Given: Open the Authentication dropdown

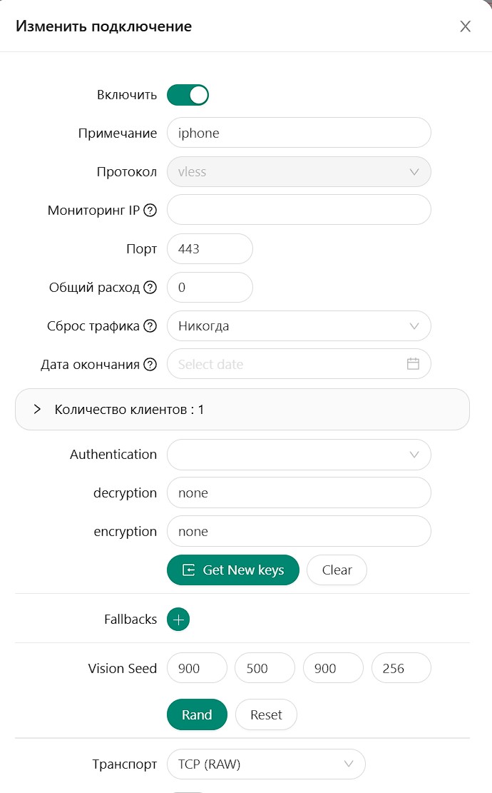Looking at the screenshot, I should tap(299, 454).
